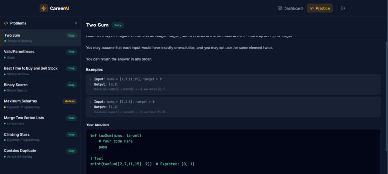
Task: Open the Merge Two Sorted Lists problem
Action: coord(40,120)
